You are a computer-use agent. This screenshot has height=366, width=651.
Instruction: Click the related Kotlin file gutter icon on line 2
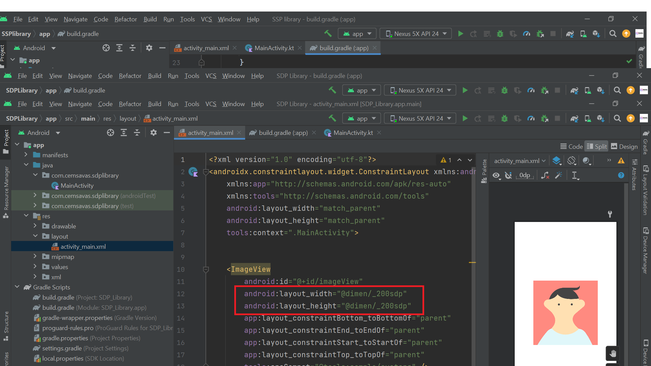[193, 172]
